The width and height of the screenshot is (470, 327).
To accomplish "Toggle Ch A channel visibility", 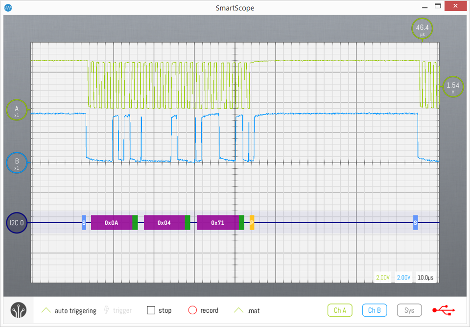I will pos(340,310).
